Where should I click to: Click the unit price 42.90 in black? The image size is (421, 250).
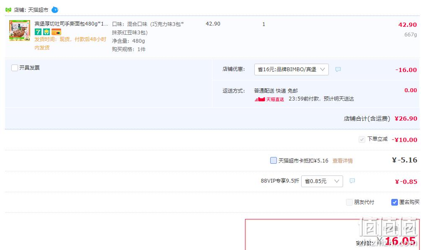click(213, 24)
